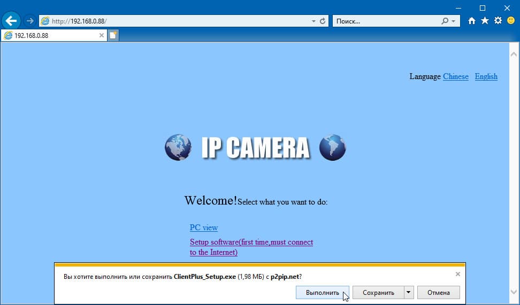520x305 pixels.
Task: Switch language to Chinese
Action: [456, 76]
